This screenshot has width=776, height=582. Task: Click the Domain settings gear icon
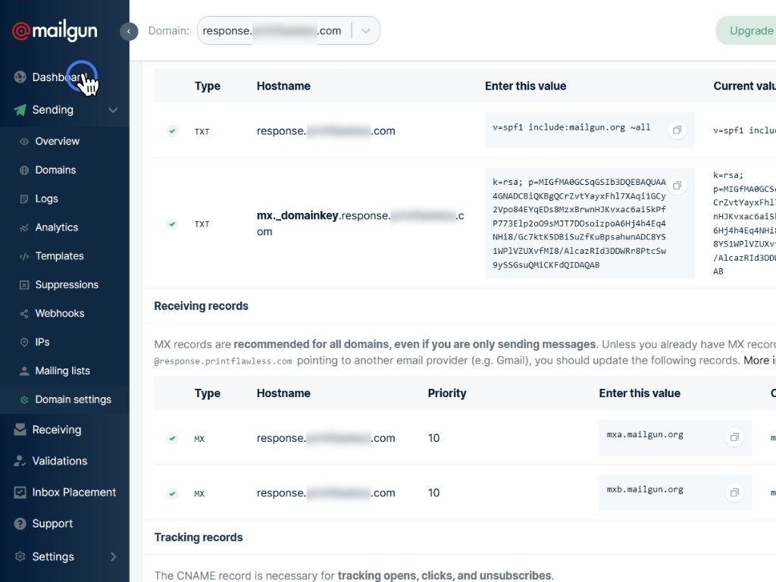coord(23,400)
